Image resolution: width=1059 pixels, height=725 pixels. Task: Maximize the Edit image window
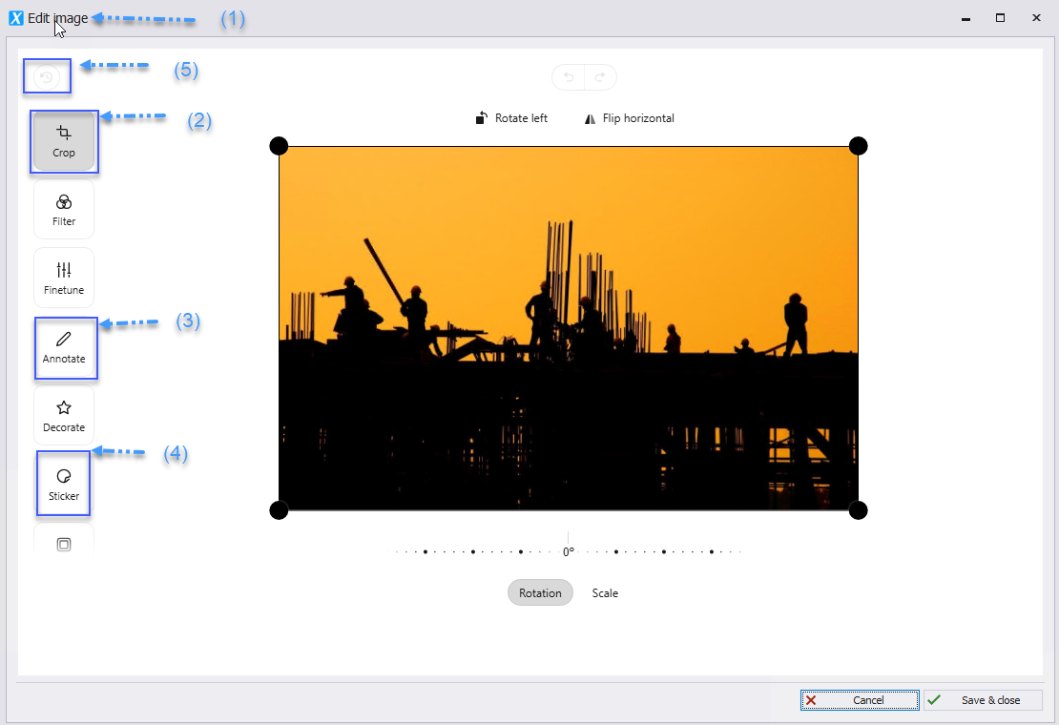[x=1000, y=18]
